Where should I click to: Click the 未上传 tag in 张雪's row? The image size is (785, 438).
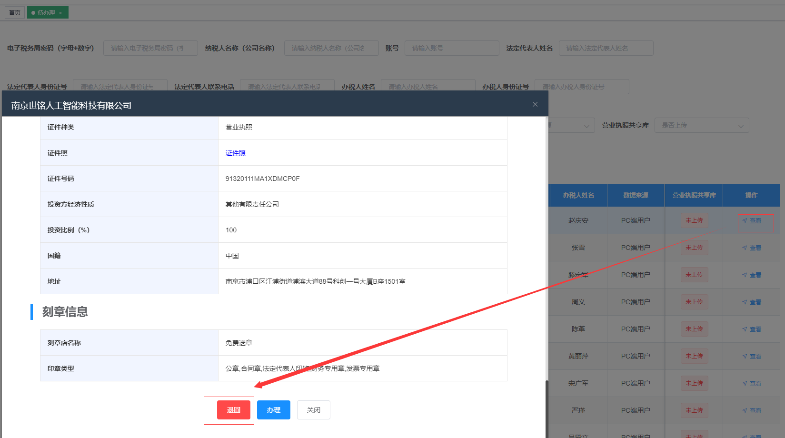pyautogui.click(x=694, y=248)
